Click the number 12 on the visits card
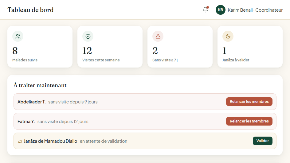This screenshot has width=290, height=163. pos(87,51)
